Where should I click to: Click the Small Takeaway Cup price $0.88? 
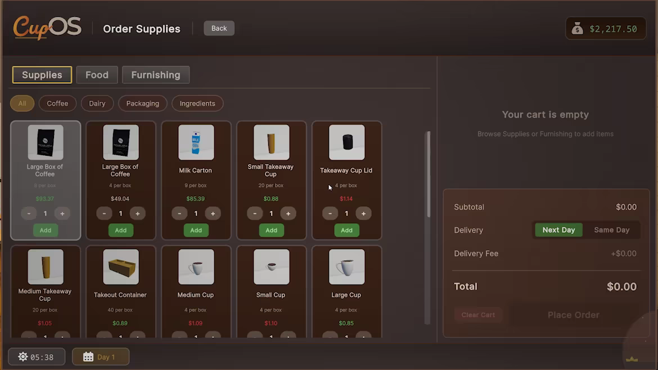coord(271,199)
